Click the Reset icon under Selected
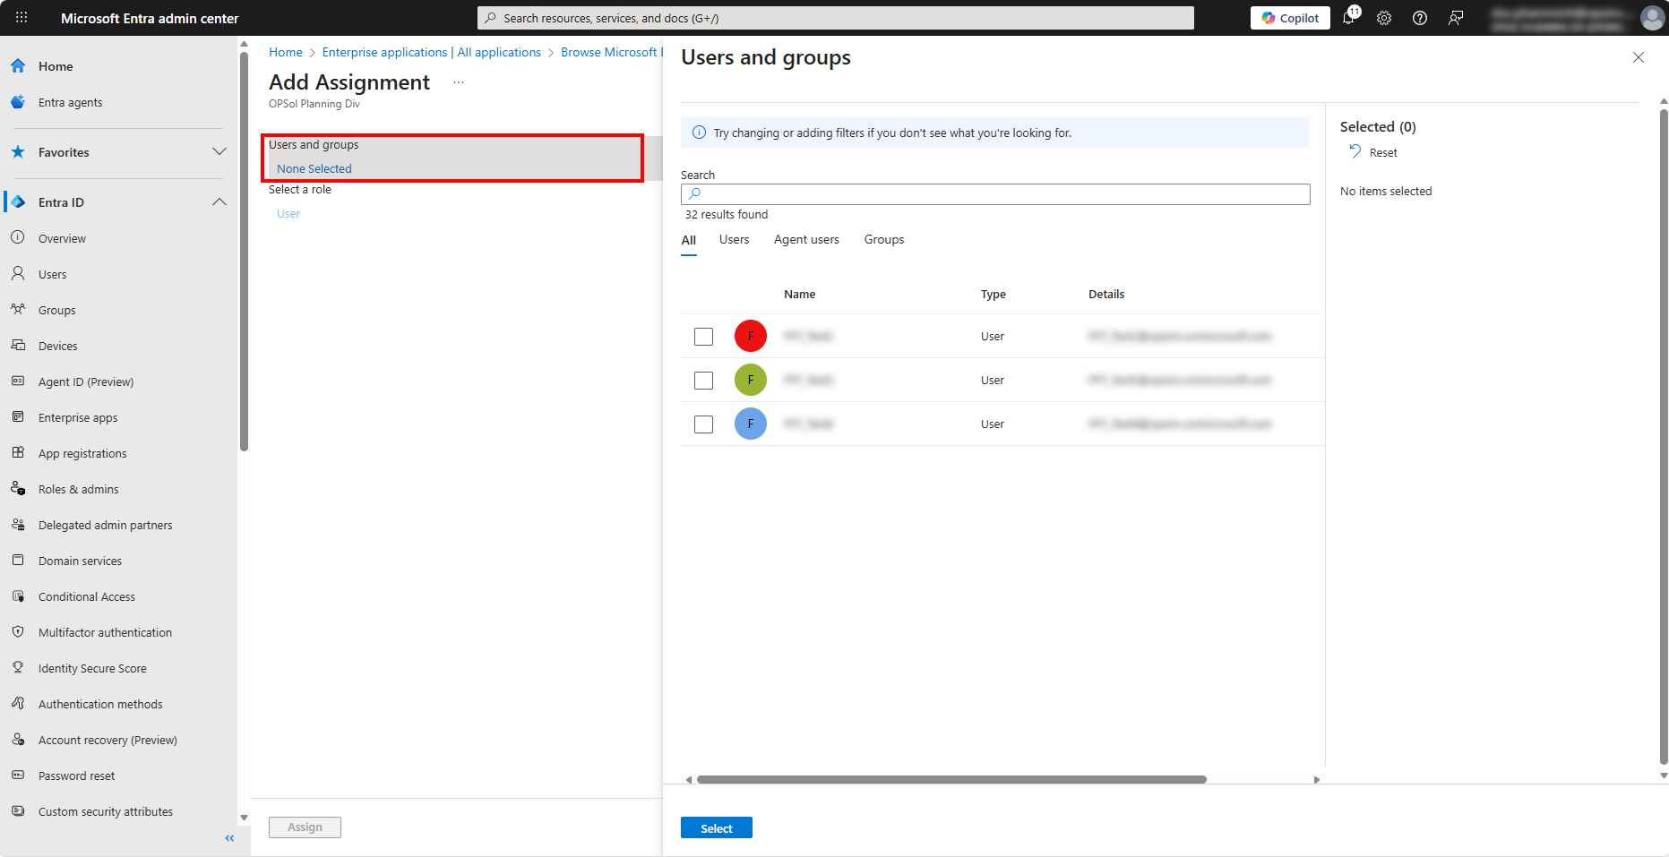This screenshot has height=857, width=1669. tap(1355, 152)
